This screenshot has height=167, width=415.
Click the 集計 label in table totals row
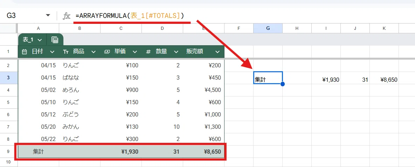click(39, 152)
